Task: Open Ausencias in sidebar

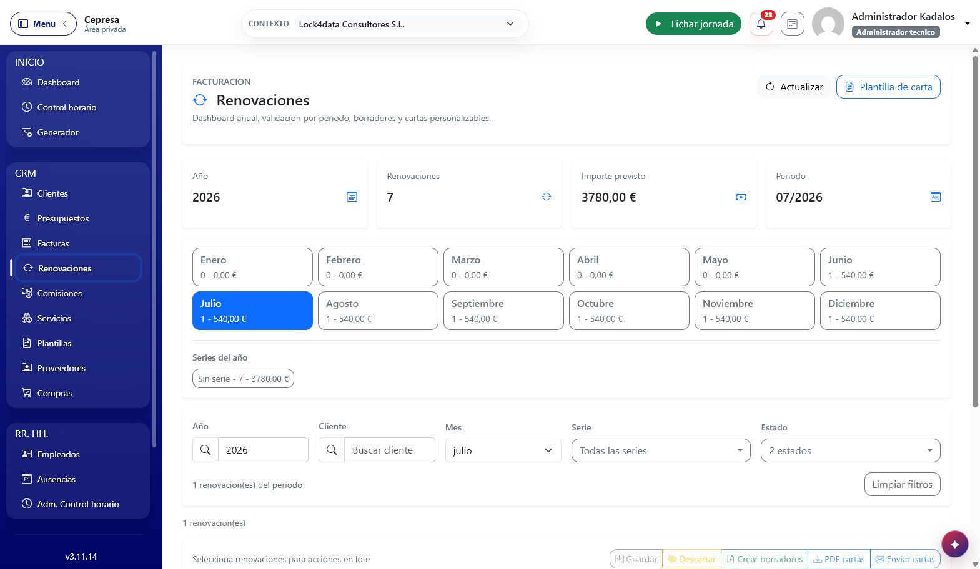Action: click(x=77, y=479)
